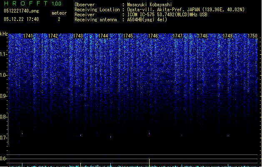The image size is (262, 167).
Task: Click the 1747 time marker
Action: pyautogui.click(x=177, y=36)
